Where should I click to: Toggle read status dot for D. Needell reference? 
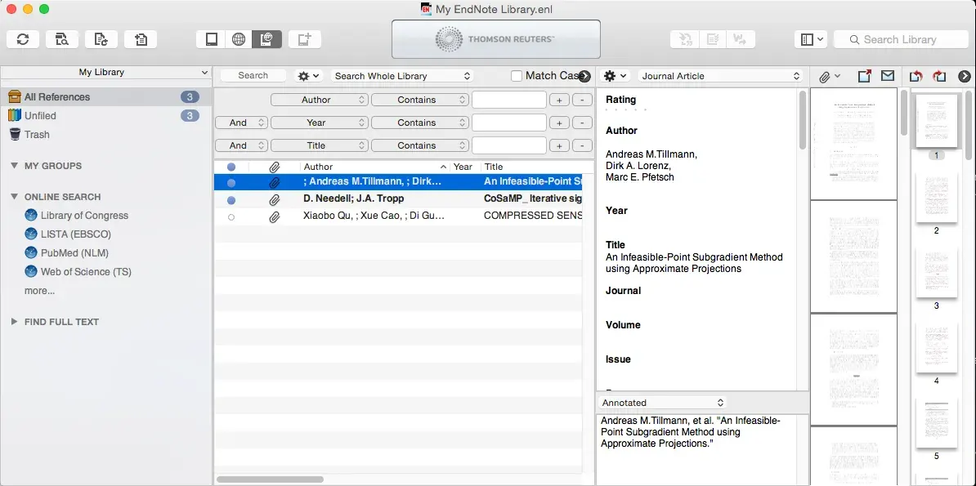[231, 199]
